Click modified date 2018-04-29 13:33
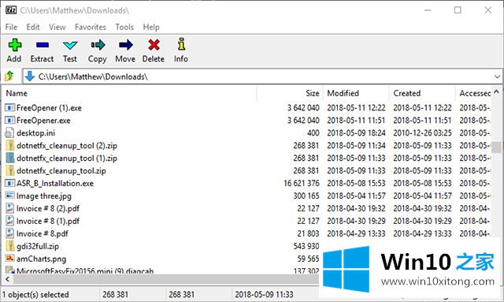This screenshot has width=504, height=302. pyautogui.click(x=356, y=233)
